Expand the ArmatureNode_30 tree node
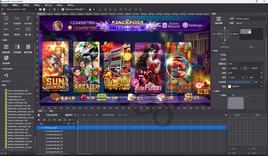 coord(44,131)
